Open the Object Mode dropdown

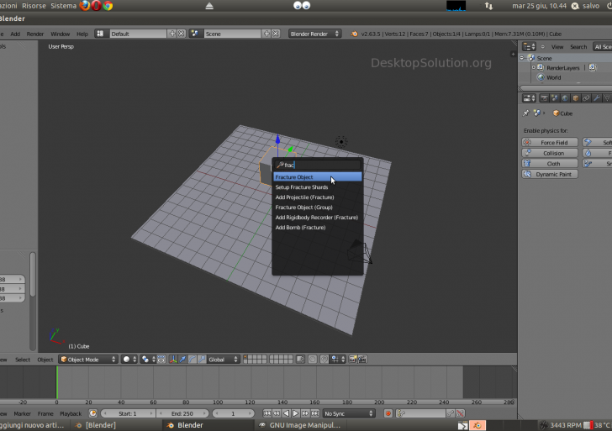click(87, 360)
